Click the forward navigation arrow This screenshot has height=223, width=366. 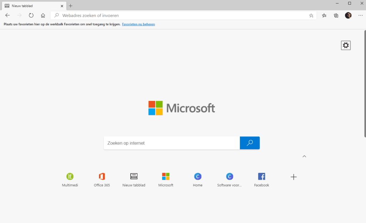coord(19,15)
